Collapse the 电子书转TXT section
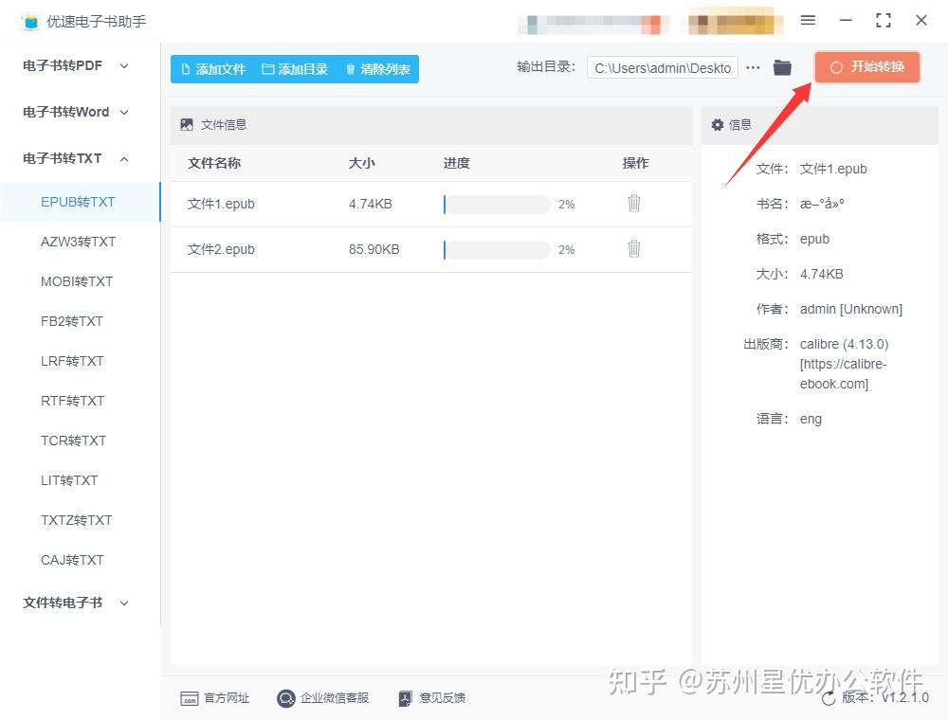 (x=76, y=158)
